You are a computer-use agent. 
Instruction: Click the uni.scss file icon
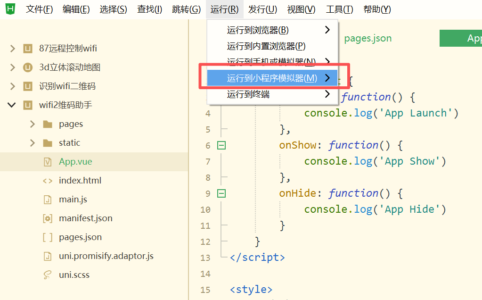tap(47, 275)
